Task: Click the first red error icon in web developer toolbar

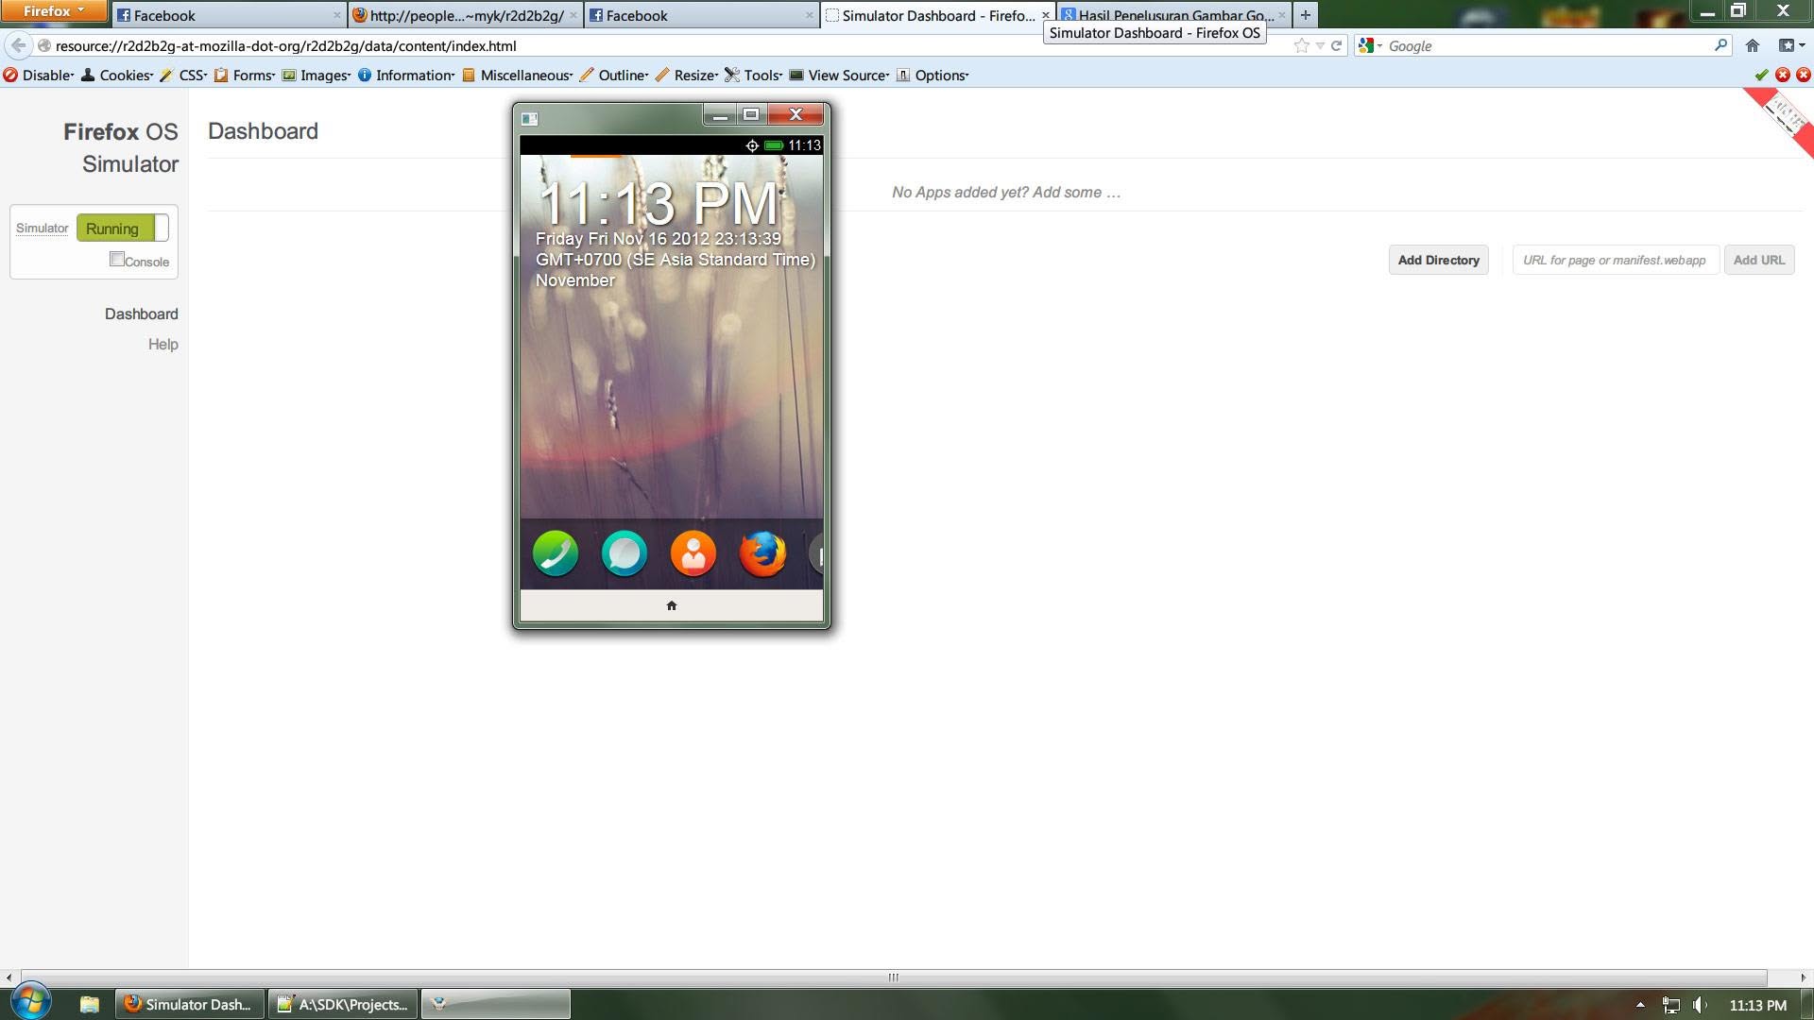Action: [1782, 75]
